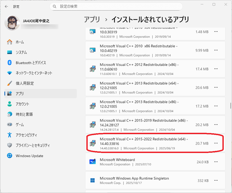Open more options for Microsoft Whiteboard

click(x=216, y=162)
